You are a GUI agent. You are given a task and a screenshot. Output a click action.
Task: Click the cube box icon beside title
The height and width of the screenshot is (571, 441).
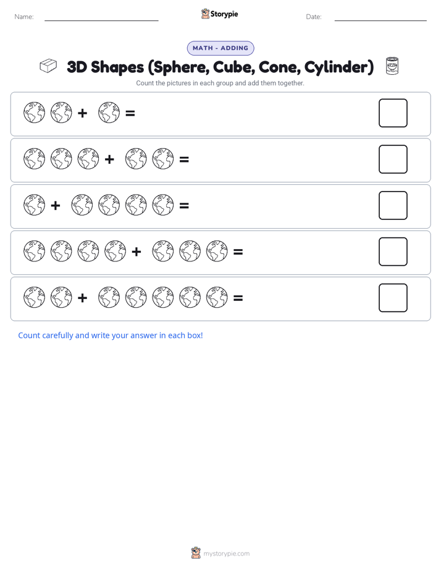(48, 66)
